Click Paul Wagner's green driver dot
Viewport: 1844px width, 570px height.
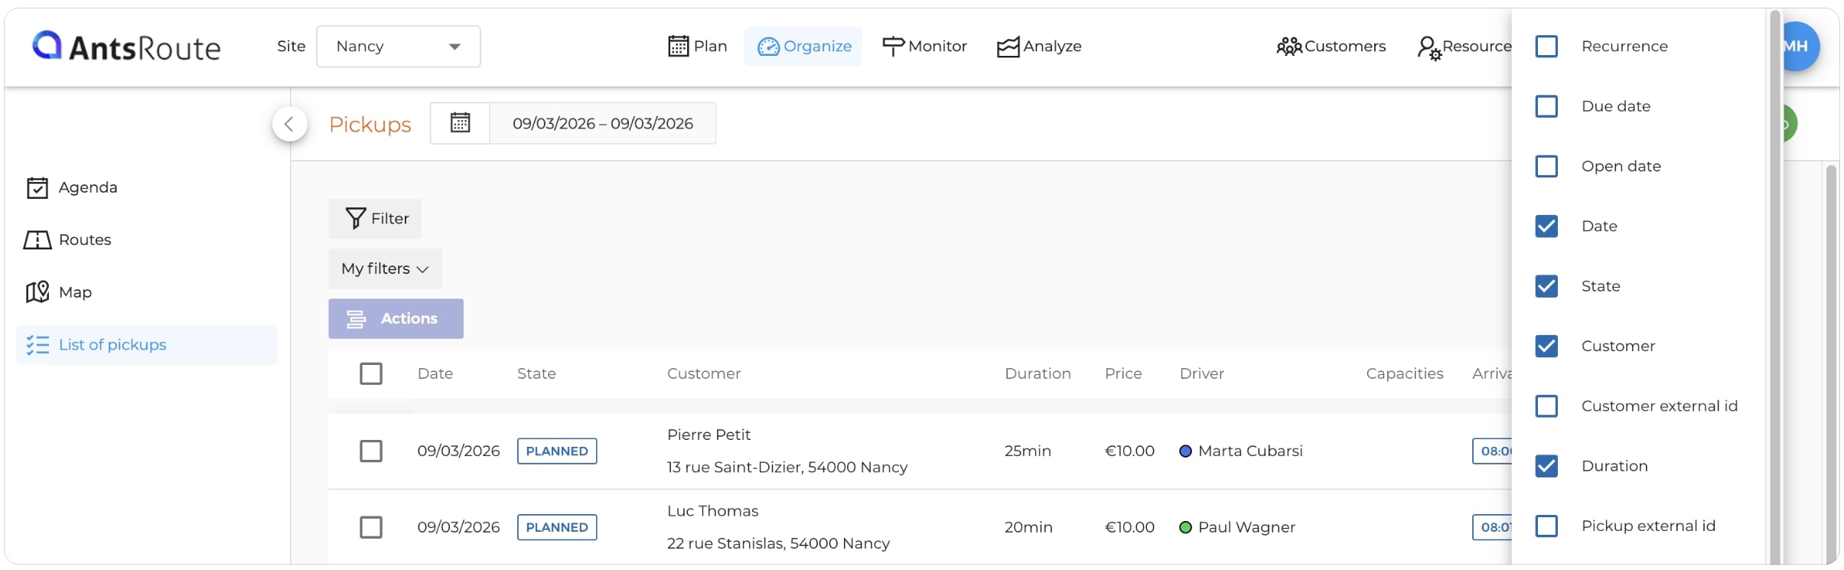(1186, 527)
